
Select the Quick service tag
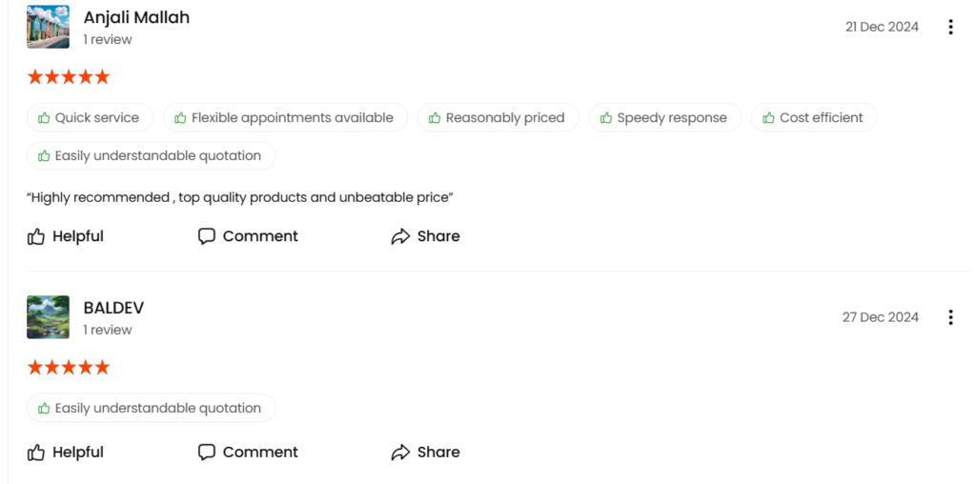click(90, 118)
